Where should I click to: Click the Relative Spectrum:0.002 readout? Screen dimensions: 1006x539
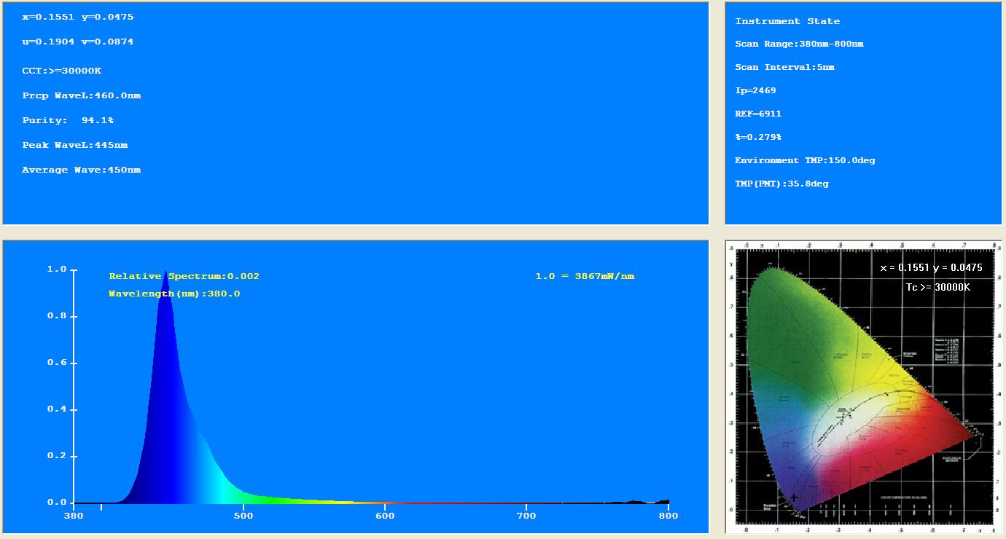click(184, 276)
